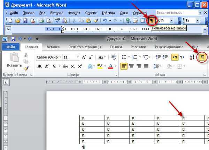The image size is (209, 150).
Task: Click Shading paint bucket button
Action: [169, 66]
